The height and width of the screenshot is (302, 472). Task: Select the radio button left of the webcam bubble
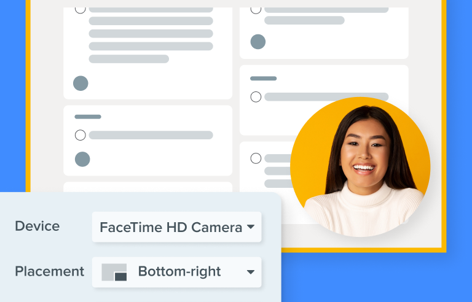[256, 158]
